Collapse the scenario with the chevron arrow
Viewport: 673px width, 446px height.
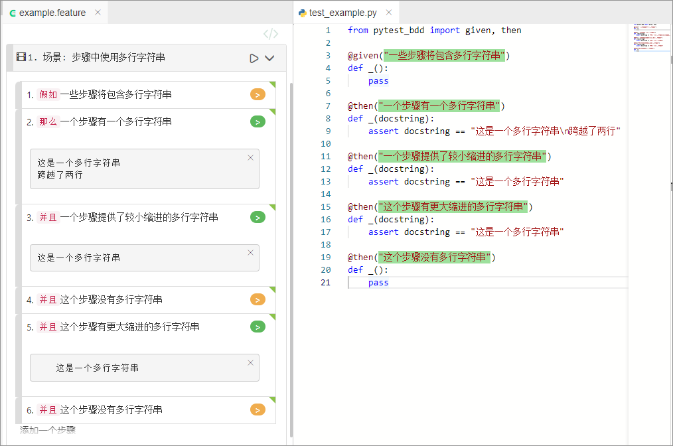(x=269, y=58)
